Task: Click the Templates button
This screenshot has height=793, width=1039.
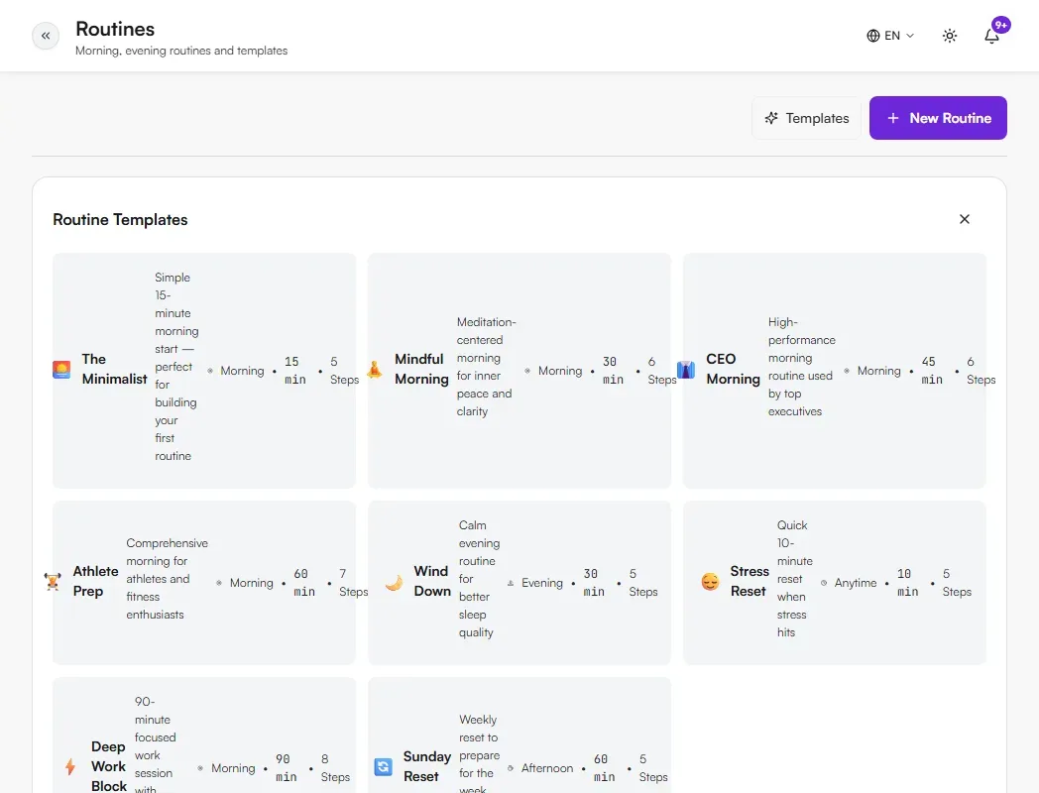Action: [806, 118]
